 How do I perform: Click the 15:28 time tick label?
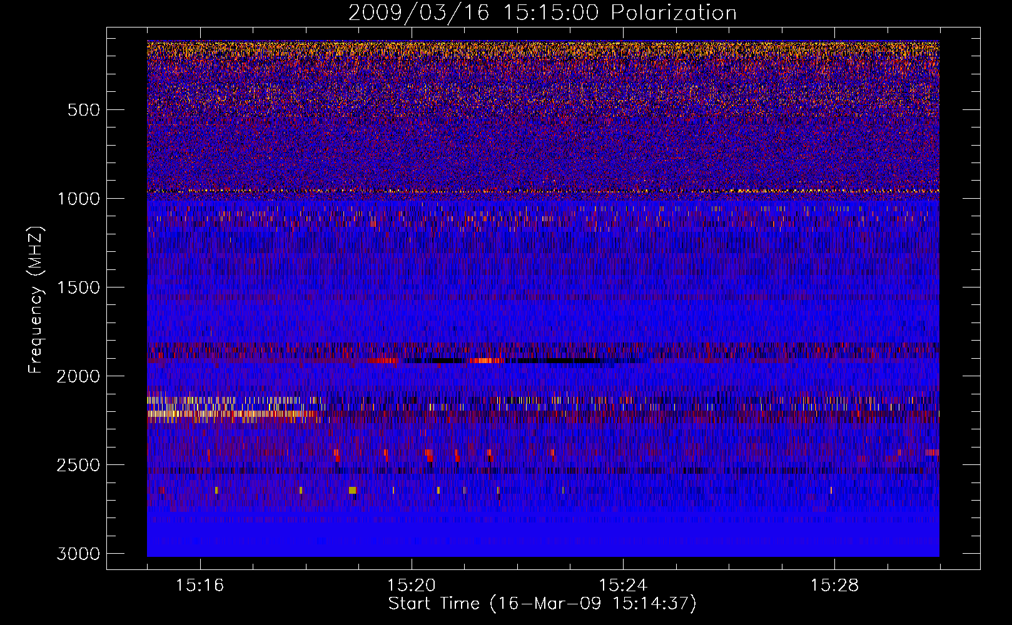[x=834, y=586]
